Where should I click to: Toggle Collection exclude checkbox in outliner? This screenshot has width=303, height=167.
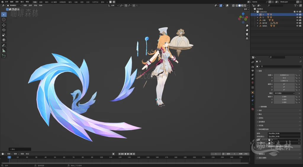point(294,12)
